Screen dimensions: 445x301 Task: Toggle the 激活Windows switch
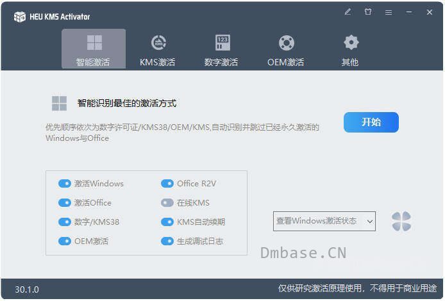64,184
